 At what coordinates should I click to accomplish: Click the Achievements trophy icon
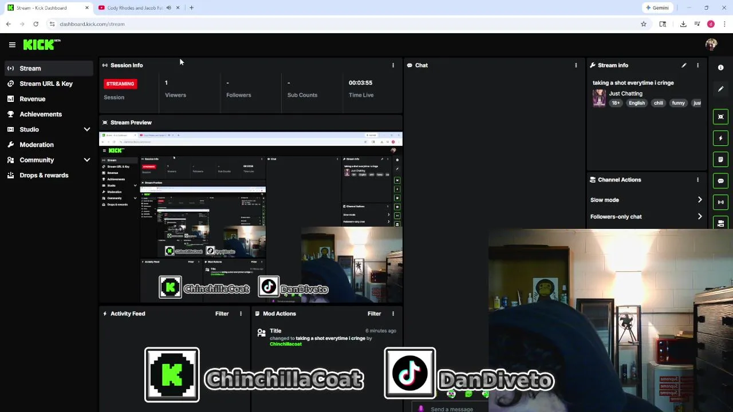coord(10,114)
